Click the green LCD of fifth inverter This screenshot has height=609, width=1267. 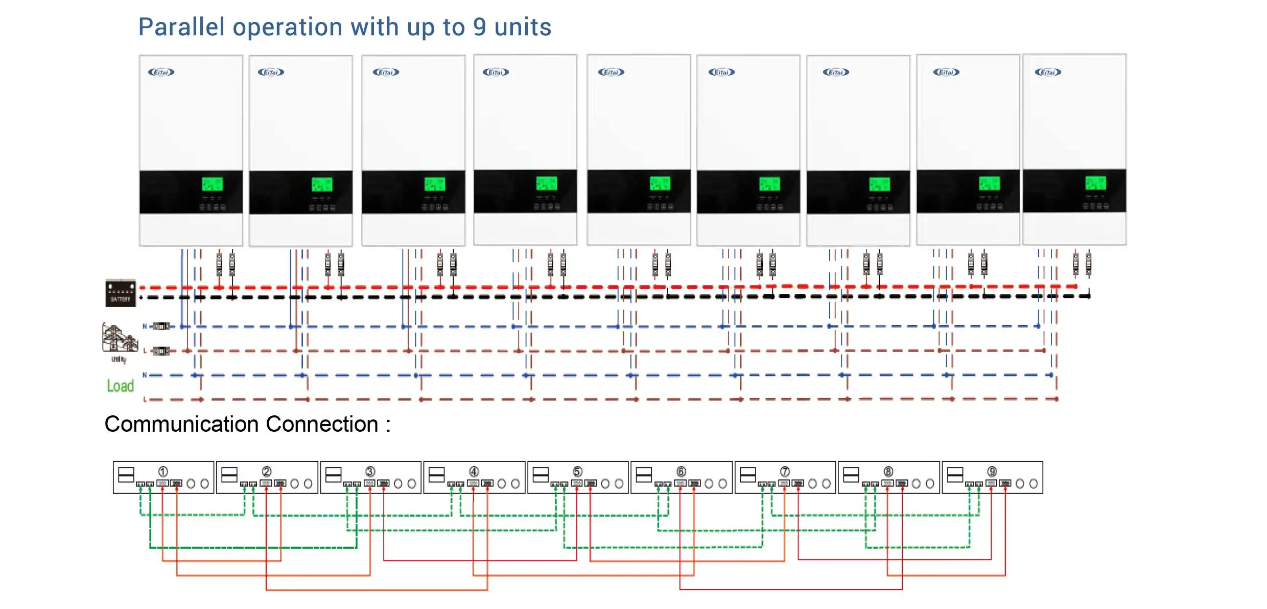[660, 183]
